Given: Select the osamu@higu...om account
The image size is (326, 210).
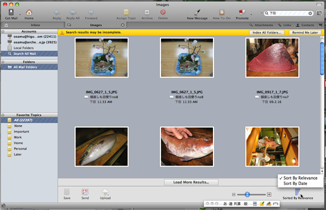Looking at the screenshot, I should 29,37.
